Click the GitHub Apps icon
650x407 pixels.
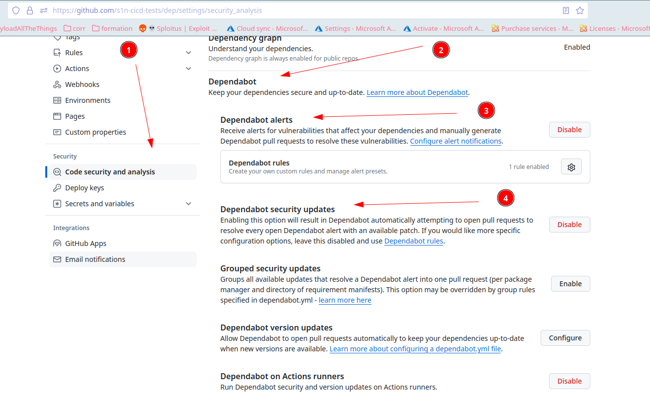pos(57,244)
